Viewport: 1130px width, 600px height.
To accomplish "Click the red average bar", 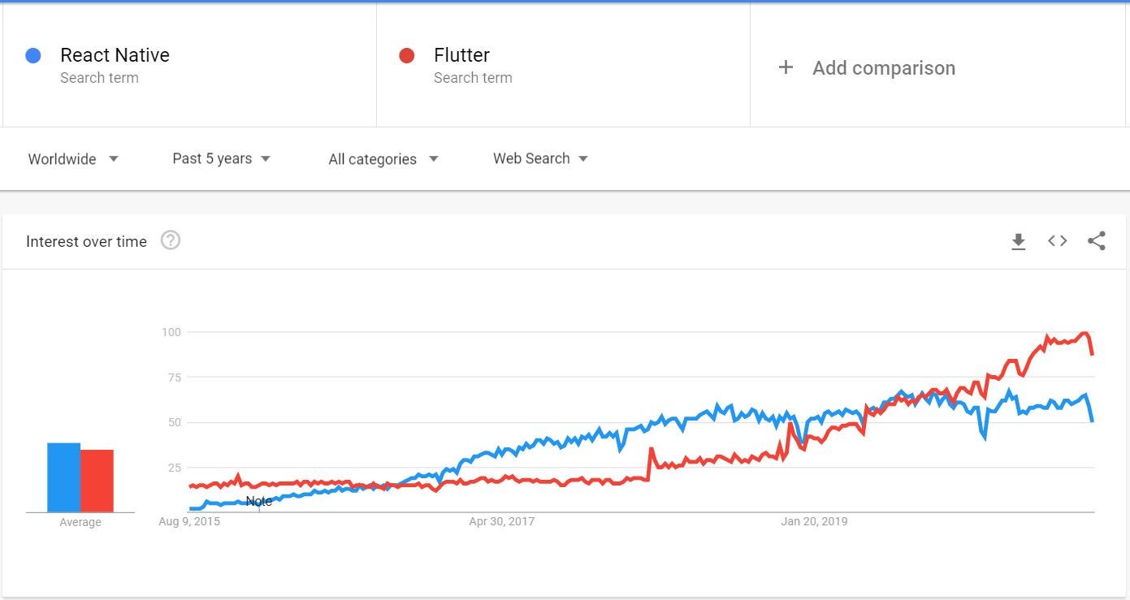I will [x=97, y=481].
